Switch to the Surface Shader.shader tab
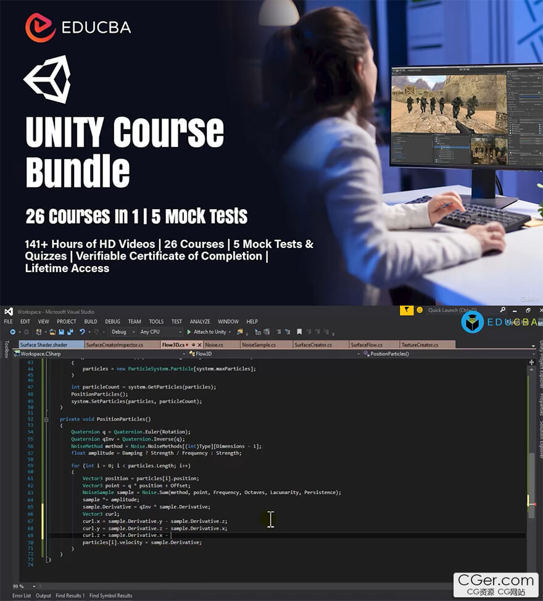The width and height of the screenshot is (543, 601). [x=51, y=345]
